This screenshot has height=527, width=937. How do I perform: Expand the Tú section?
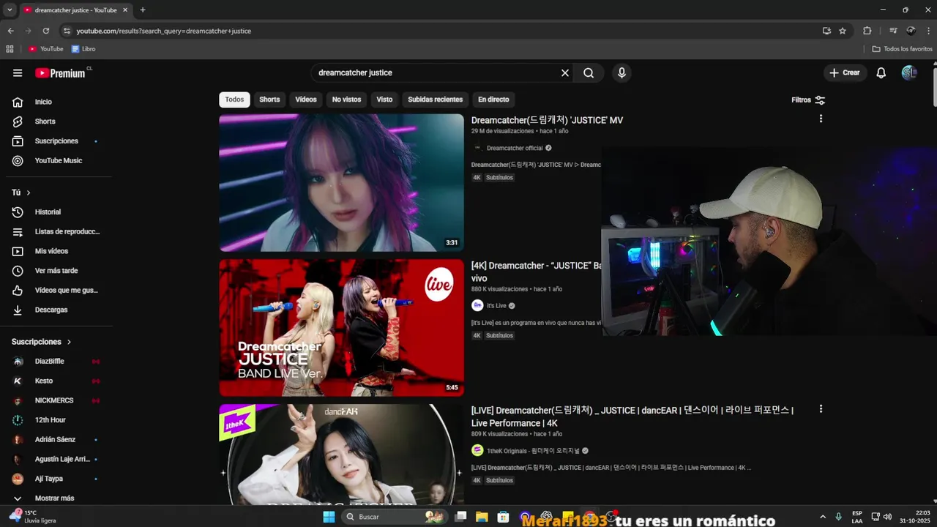pos(21,193)
